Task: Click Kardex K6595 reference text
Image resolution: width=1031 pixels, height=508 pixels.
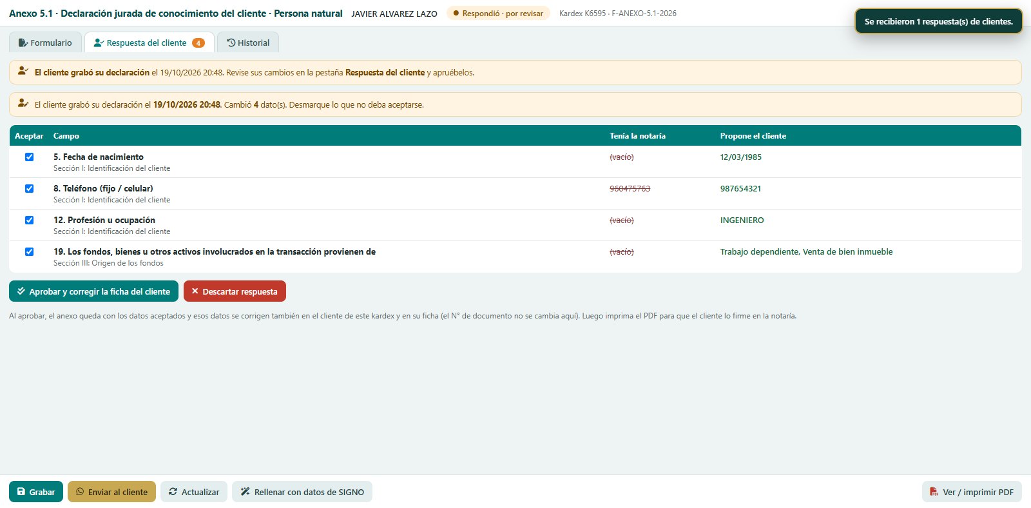Action: click(618, 14)
